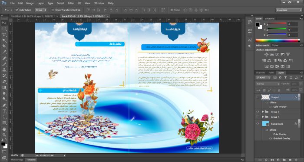This screenshot has height=162, width=304.
Task: Open the Layer menu
Action: coord(40,3)
